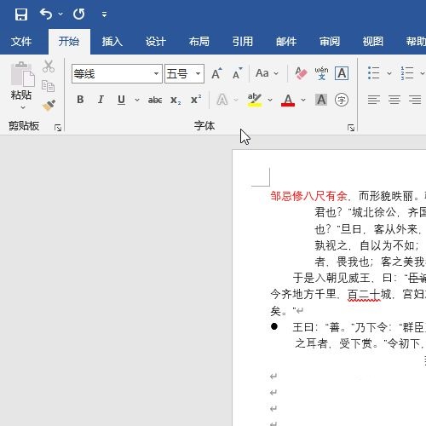Open the font color picker arrow
Screen dimensions: 426x426
[303, 100]
